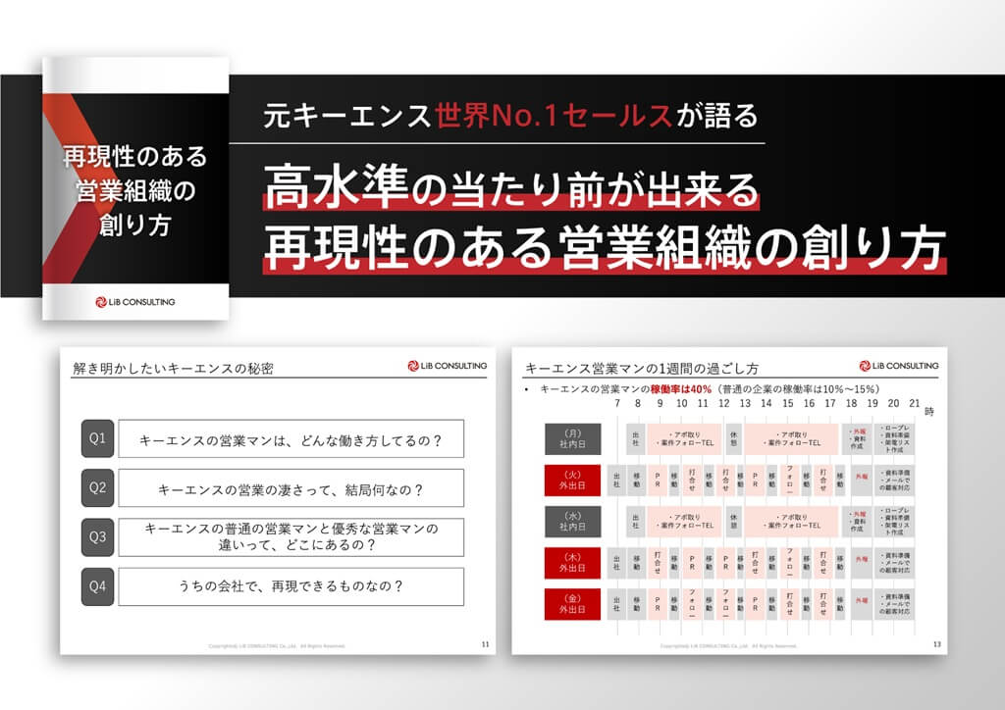Click the red 稼働率は40% text
Screen dimensions: 1005x710
(x=681, y=388)
